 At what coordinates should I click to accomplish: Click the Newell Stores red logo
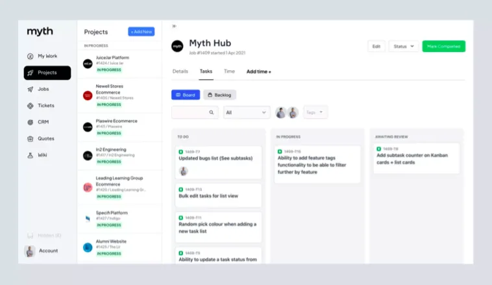88,95
